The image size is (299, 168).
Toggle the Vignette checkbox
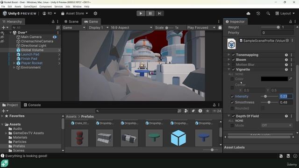coord(233,70)
